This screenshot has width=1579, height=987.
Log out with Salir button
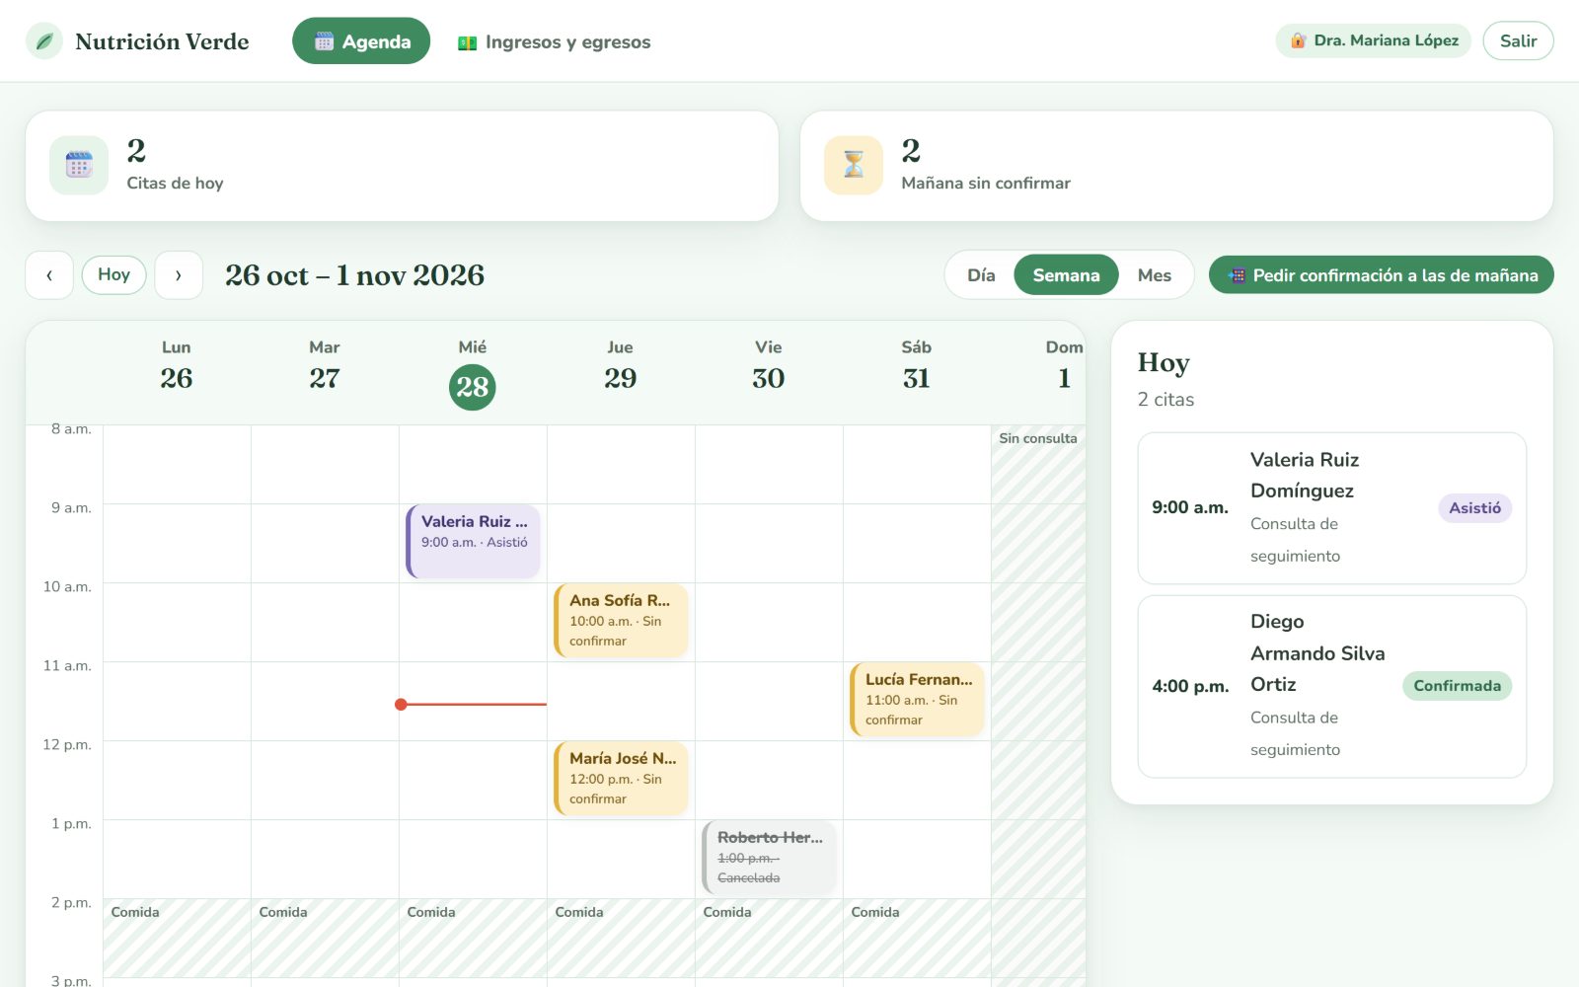pos(1518,40)
